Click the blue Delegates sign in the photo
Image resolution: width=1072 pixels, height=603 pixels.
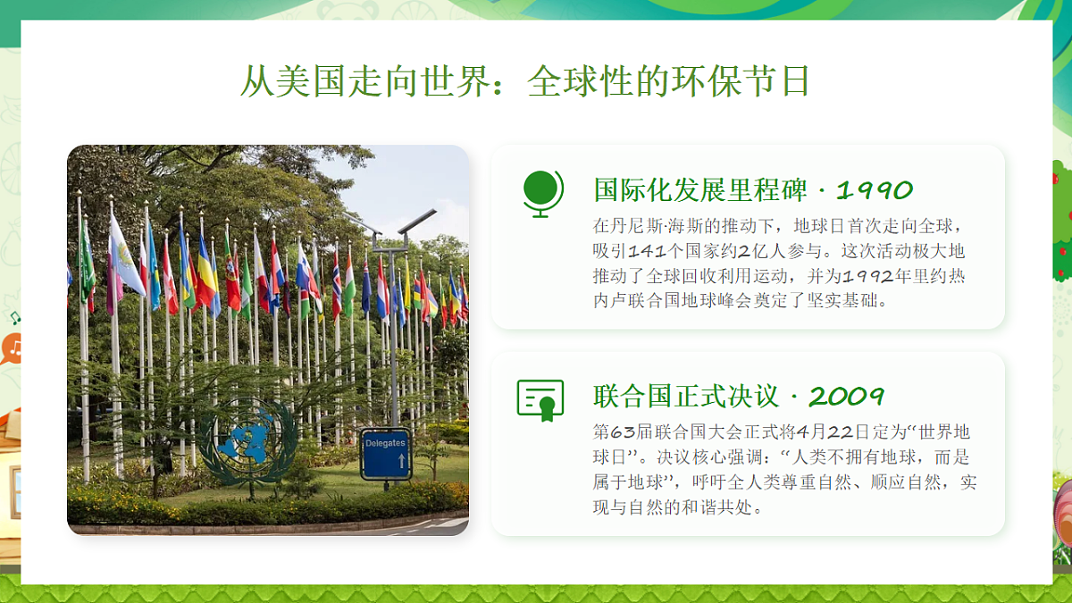coord(386,454)
